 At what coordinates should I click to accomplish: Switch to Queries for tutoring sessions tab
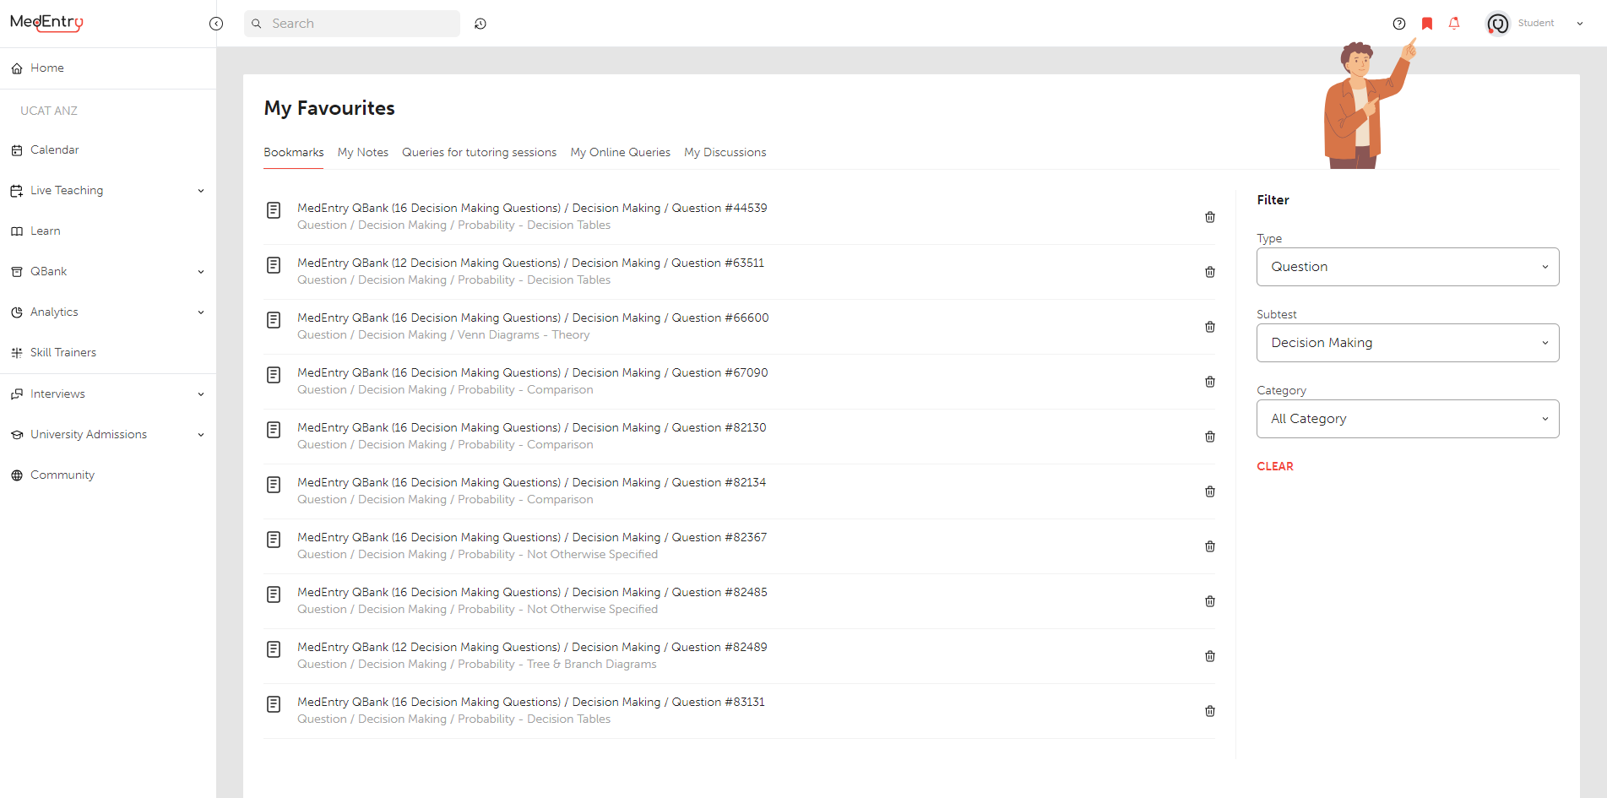(479, 153)
